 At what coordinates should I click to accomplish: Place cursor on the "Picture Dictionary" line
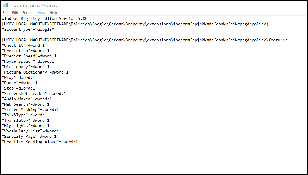coord(35,72)
